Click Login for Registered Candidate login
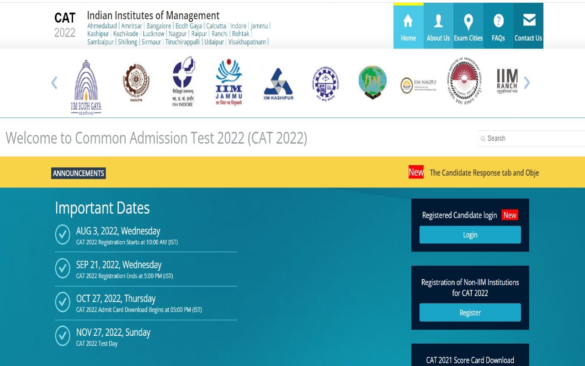Viewport: 585px width, 366px height. coord(470,234)
